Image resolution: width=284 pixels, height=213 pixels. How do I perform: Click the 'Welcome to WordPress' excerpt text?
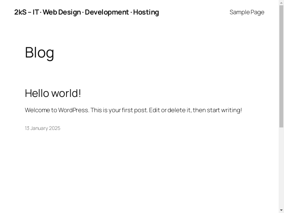click(x=133, y=110)
